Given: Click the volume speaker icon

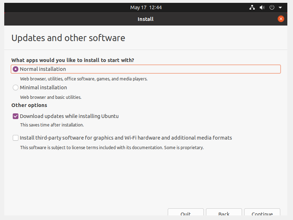Looking at the screenshot, I should click(262, 7).
